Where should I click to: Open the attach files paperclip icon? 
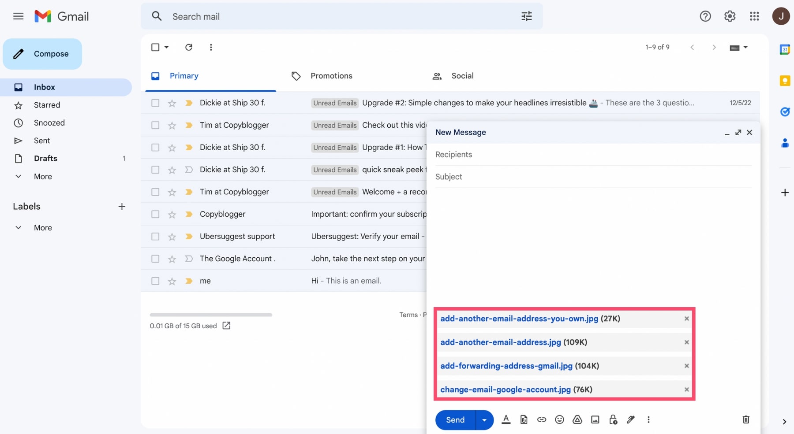(524, 420)
